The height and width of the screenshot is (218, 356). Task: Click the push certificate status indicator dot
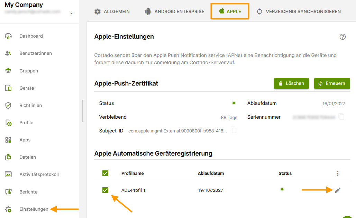click(234, 103)
